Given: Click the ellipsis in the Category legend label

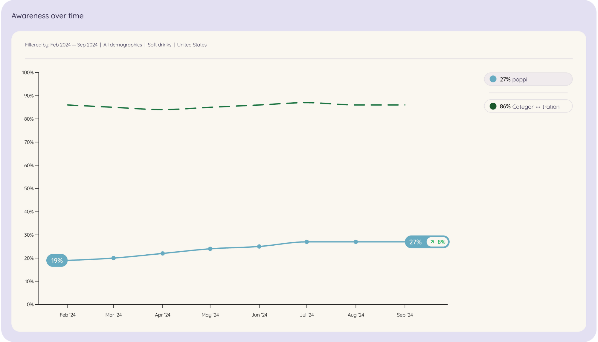Looking at the screenshot, I should click(538, 107).
